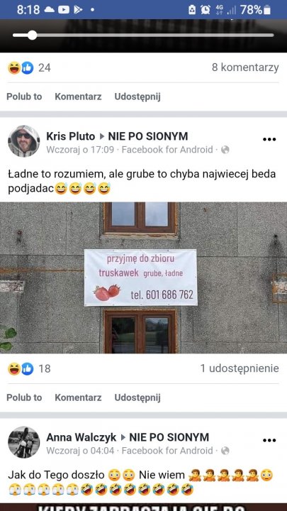Viewport: 287px width, 511px height.
Task: Like the top video post with Polub to
Action: click(24, 97)
